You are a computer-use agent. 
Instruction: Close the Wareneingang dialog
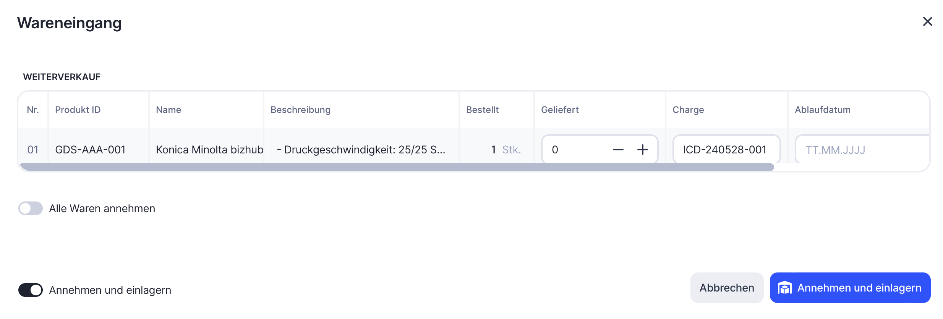[x=927, y=21]
